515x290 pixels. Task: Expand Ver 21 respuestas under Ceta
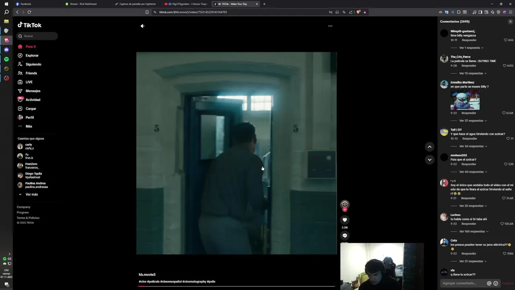[473, 261]
